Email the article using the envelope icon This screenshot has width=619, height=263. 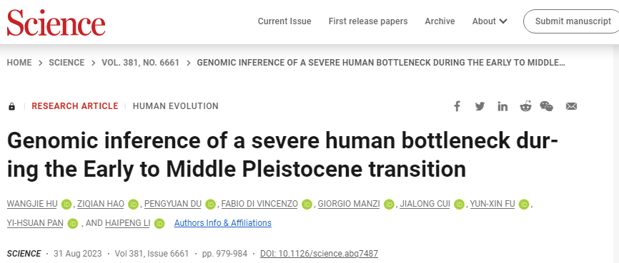click(571, 106)
